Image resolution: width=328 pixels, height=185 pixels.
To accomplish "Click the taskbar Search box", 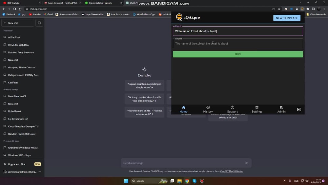I will tap(149, 181).
